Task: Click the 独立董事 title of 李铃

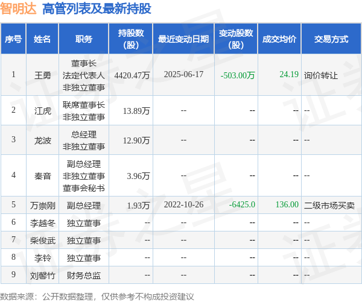Action: click(84, 258)
